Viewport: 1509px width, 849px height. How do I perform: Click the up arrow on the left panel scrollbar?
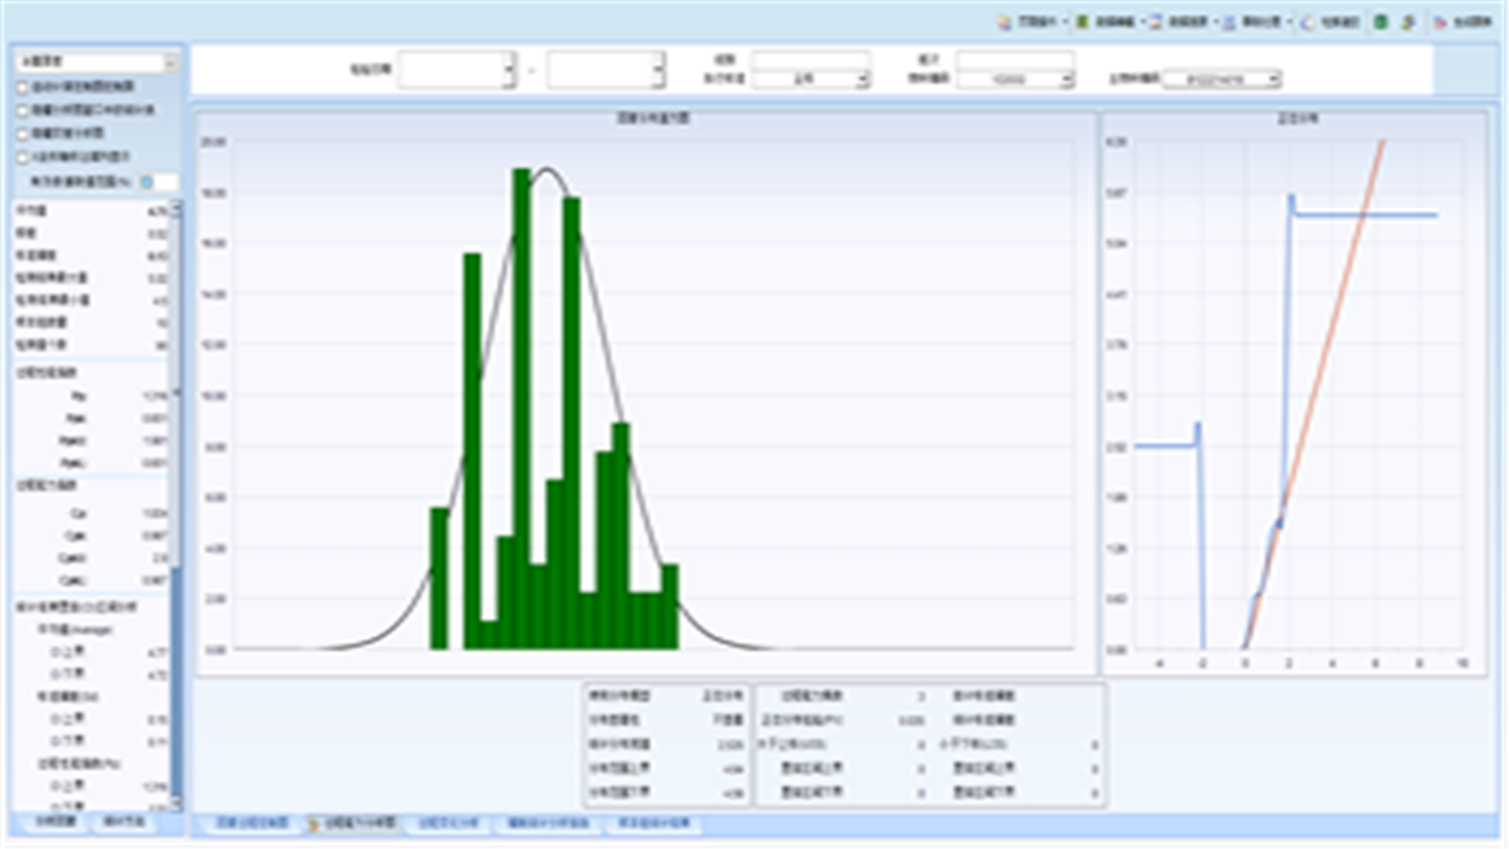click(x=176, y=208)
